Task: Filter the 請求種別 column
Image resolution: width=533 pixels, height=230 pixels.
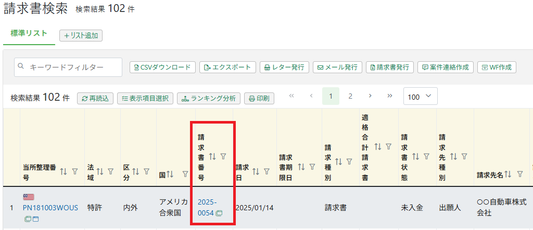Action: 349,162
